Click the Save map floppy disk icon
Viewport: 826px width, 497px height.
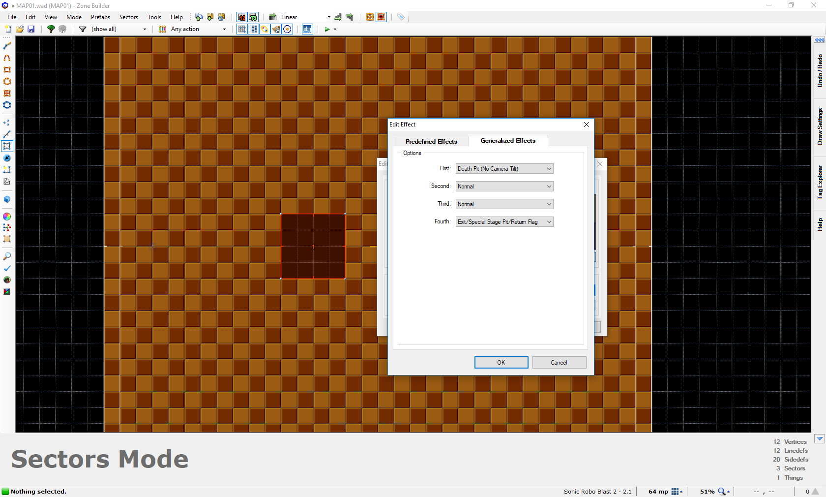click(31, 30)
